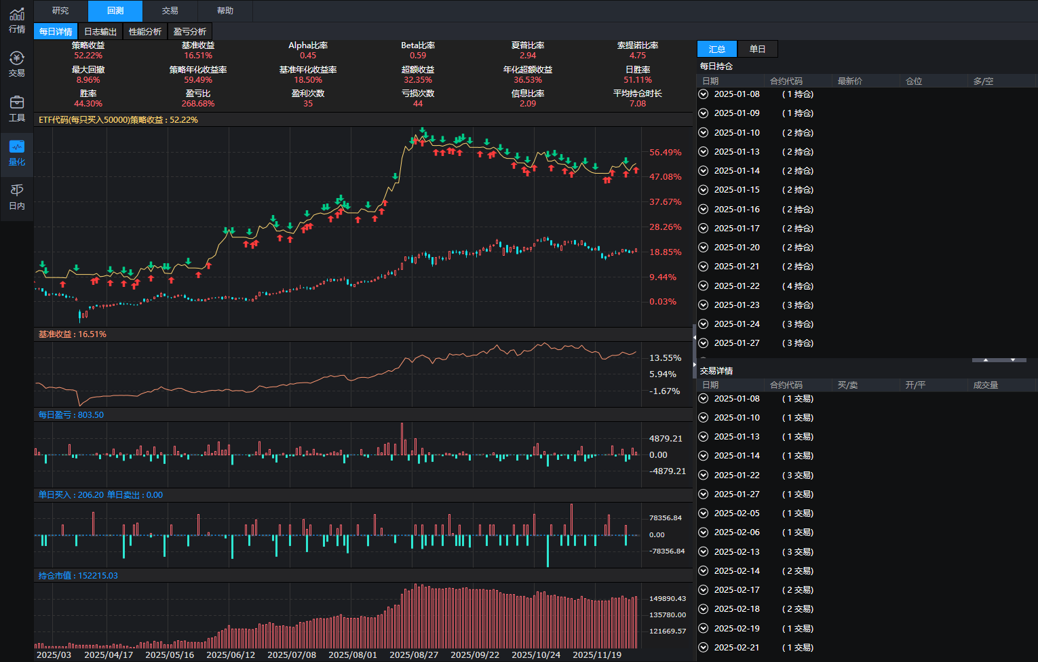Click the 交易 yen icon in left sidebar
Image resolution: width=1038 pixels, height=662 pixels.
tap(17, 64)
